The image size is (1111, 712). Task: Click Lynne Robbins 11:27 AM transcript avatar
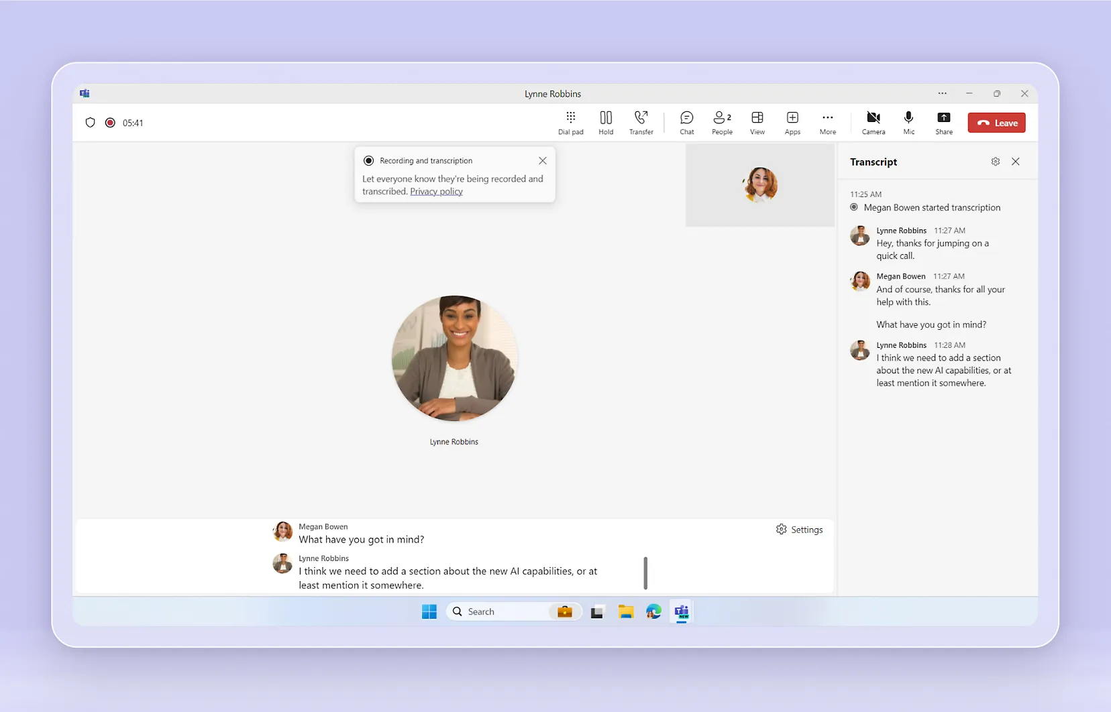point(860,236)
